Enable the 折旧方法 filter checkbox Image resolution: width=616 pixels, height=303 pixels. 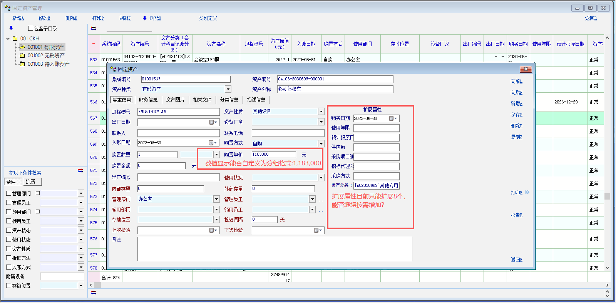click(x=9, y=258)
